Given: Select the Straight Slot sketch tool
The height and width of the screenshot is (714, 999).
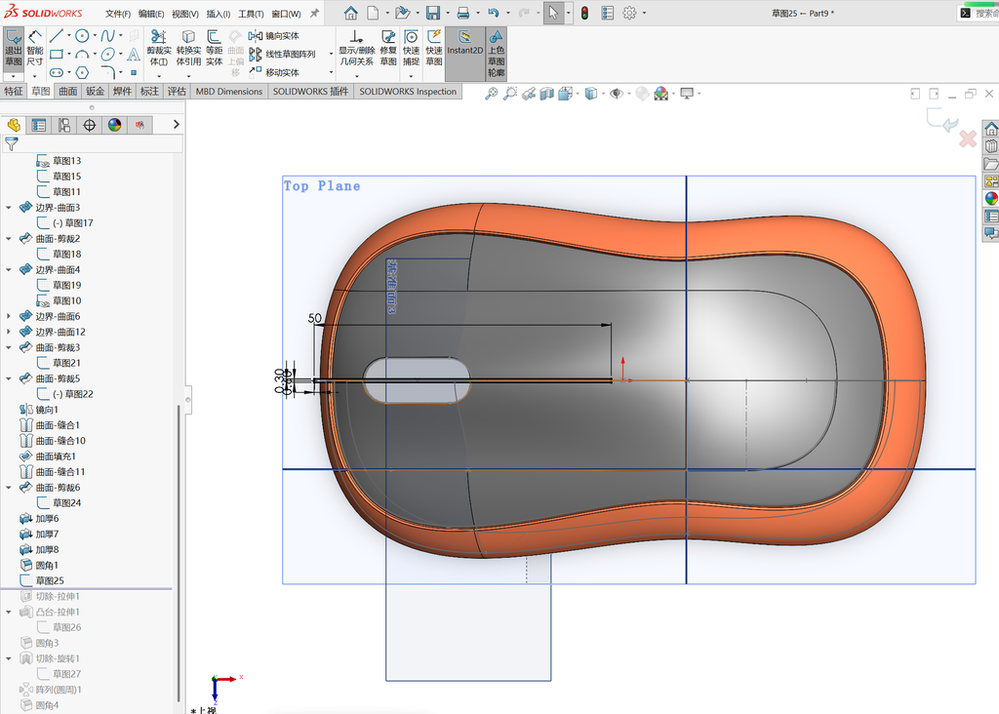Looking at the screenshot, I should coord(57,72).
